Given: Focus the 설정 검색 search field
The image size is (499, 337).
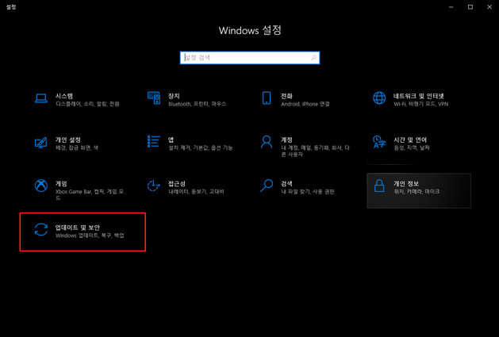Looking at the screenshot, I should (x=250, y=58).
